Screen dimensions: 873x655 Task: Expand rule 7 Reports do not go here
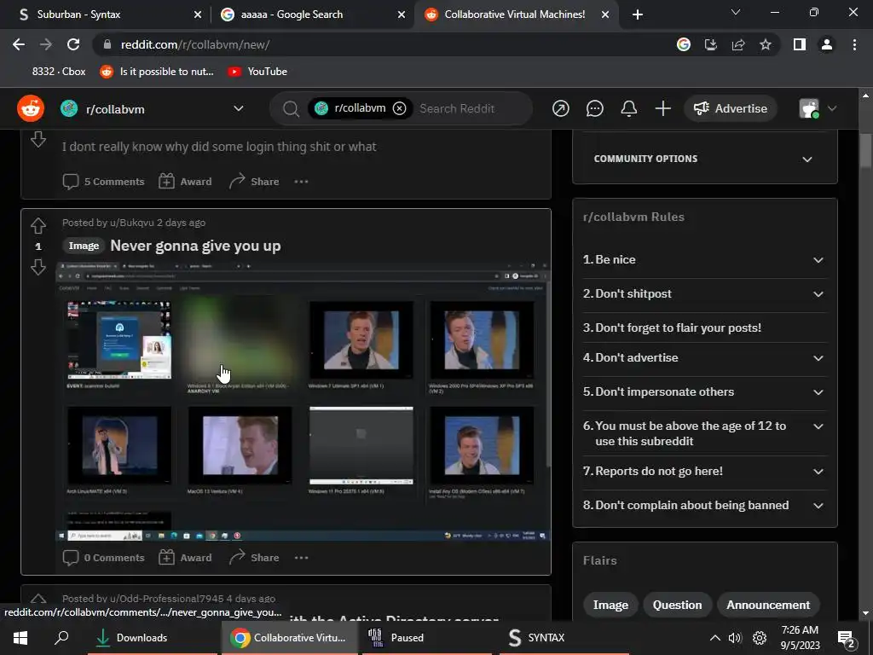click(x=704, y=471)
